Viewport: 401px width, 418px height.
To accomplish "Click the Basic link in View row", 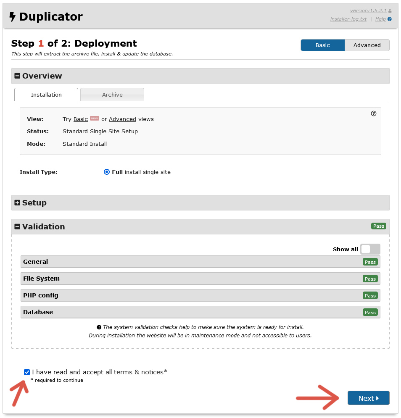I will point(81,119).
